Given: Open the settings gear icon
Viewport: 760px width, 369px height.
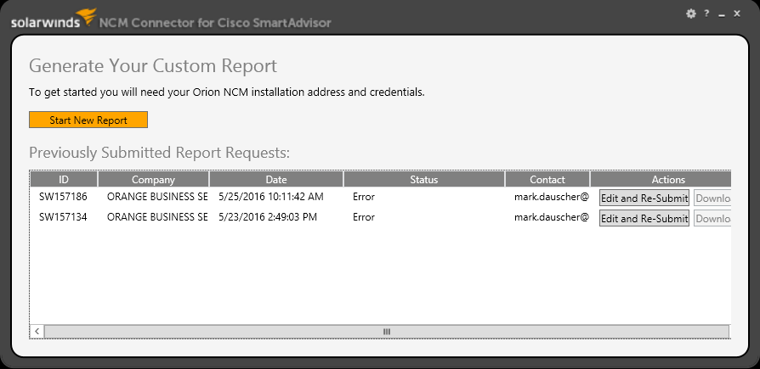Looking at the screenshot, I should [x=691, y=14].
